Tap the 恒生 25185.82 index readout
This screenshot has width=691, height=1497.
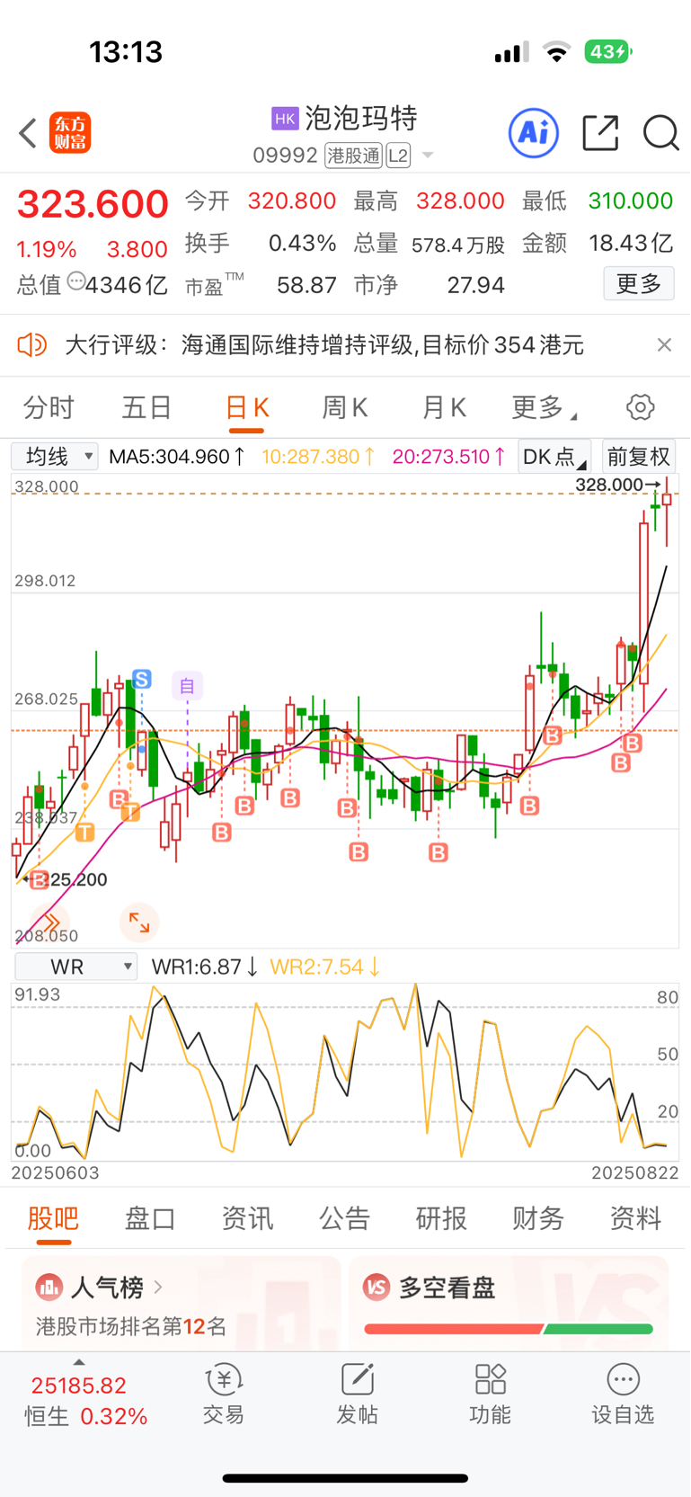79,1386
